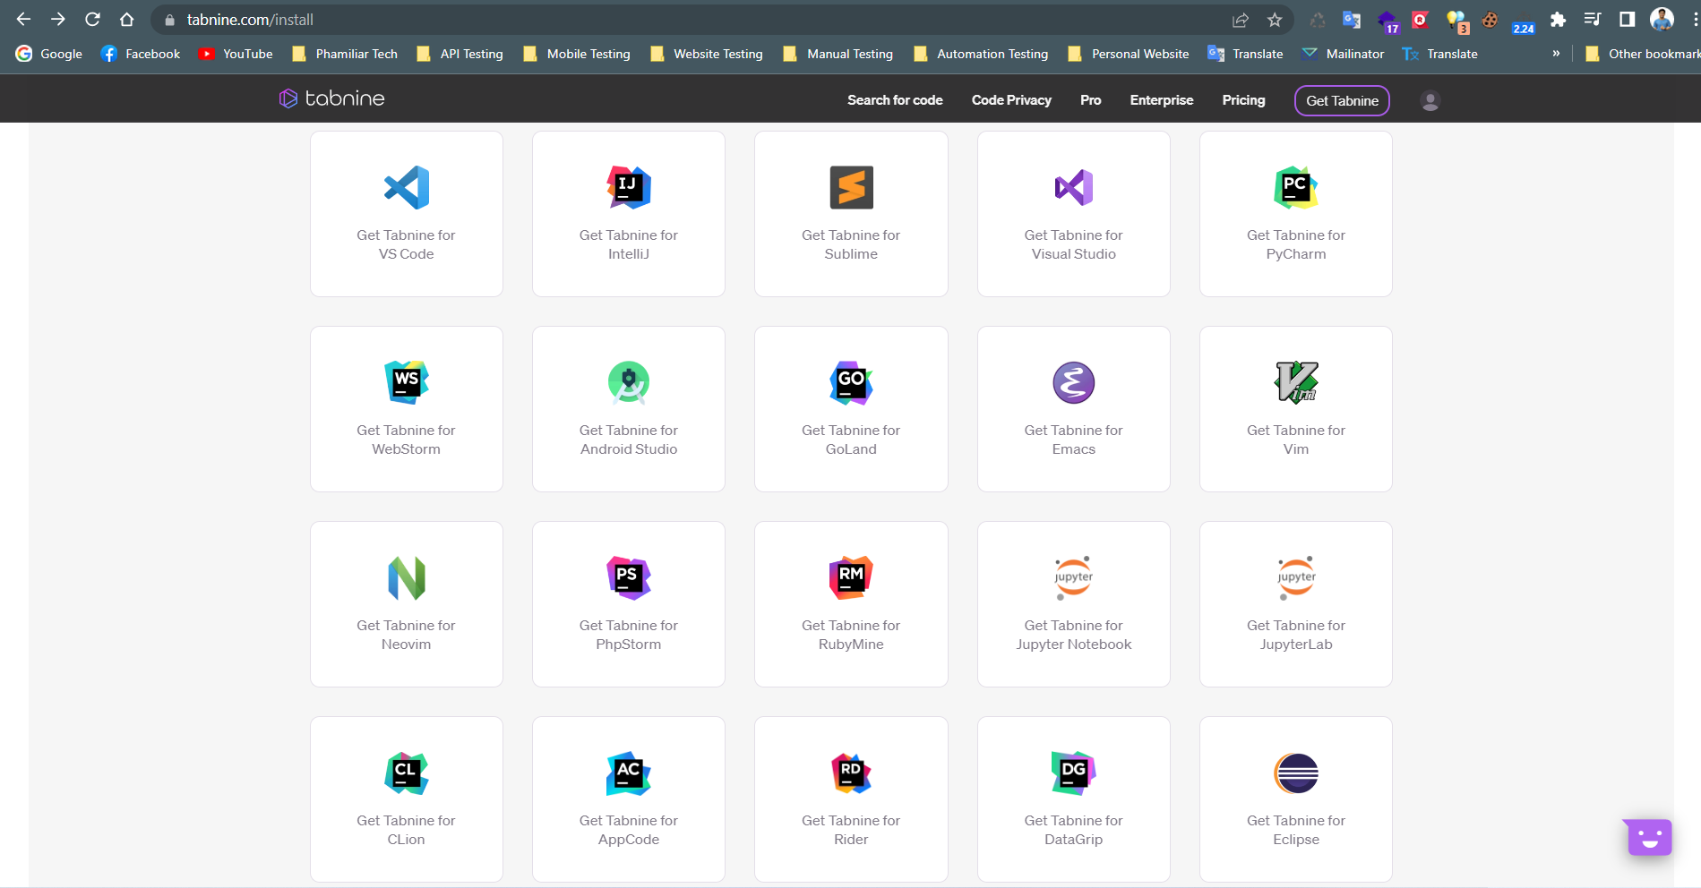1701x888 pixels.
Task: Click the DataGrip DG logo icon
Action: pyautogui.click(x=1074, y=773)
